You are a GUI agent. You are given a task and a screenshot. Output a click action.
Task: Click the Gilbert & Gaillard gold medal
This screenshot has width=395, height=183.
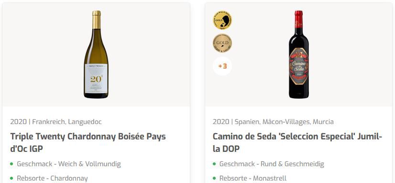pos(222,43)
